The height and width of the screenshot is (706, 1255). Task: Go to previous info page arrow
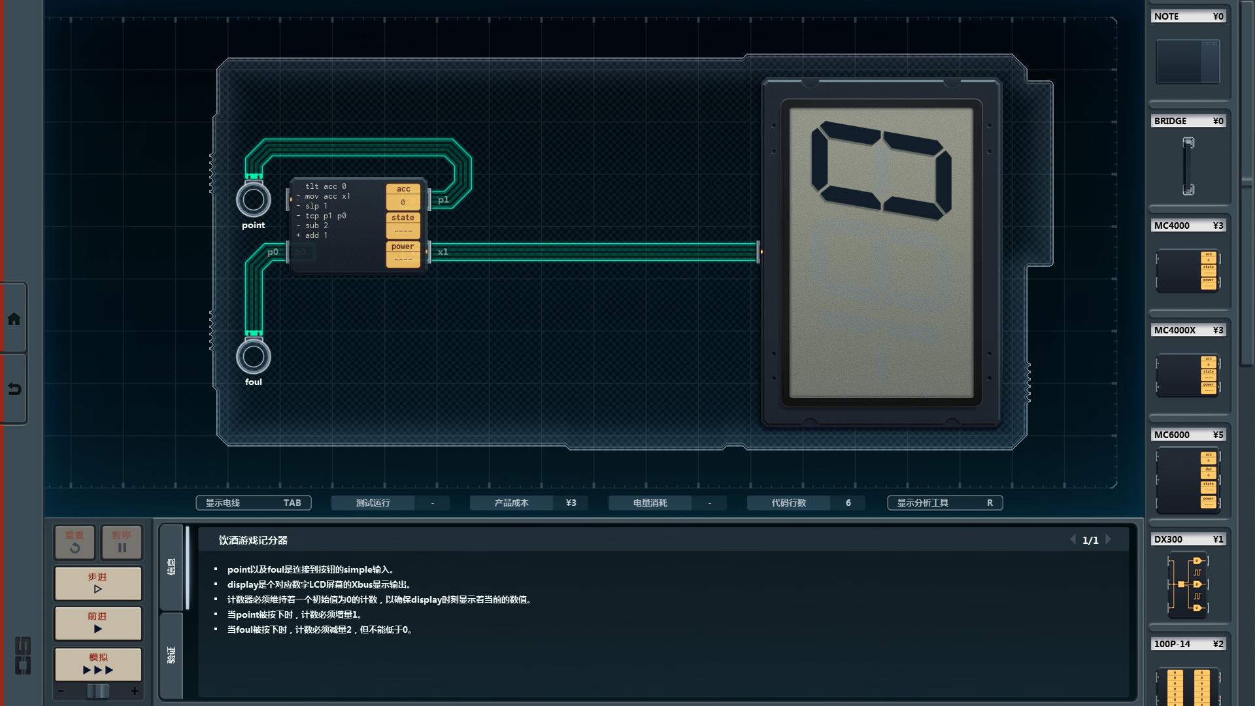coord(1073,539)
